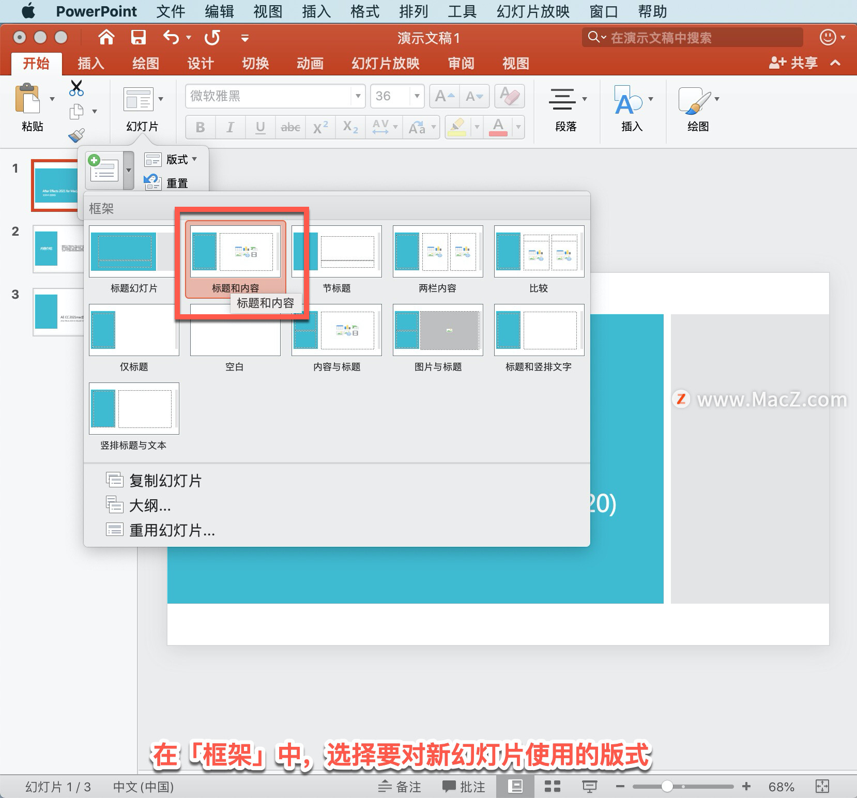Viewport: 857px width, 798px height.
Task: Redo the last action
Action: click(212, 37)
